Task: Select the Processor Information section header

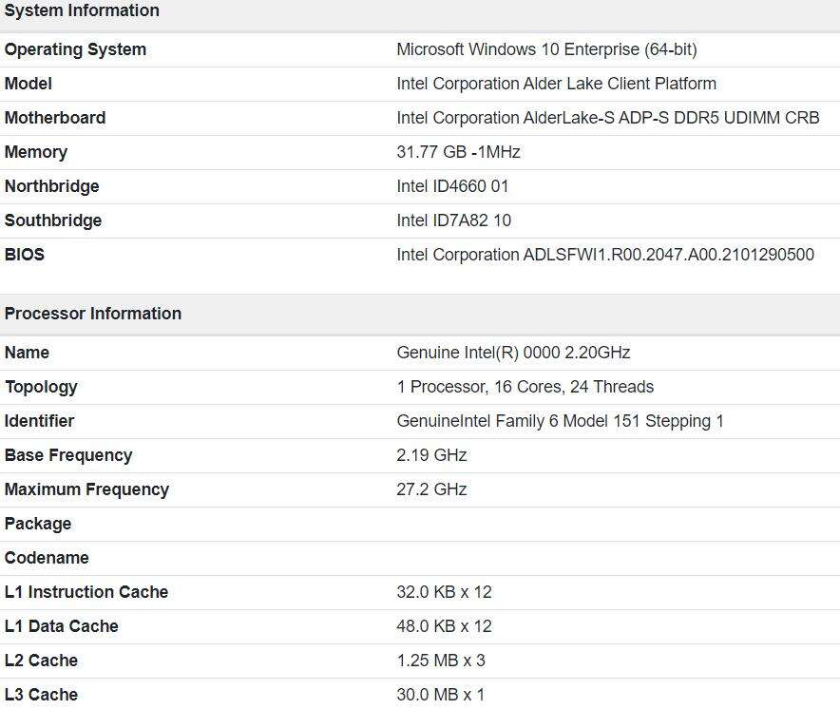Action: (93, 314)
